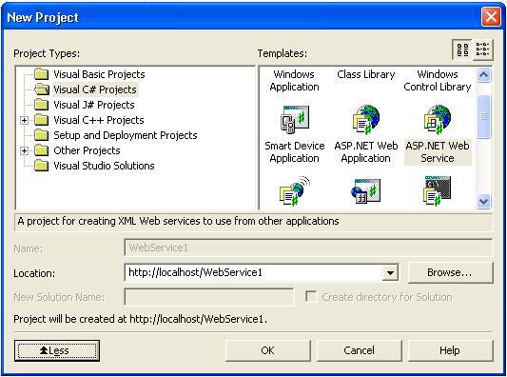507x377 pixels.
Task: Close the New Project dialog
Action: pos(491,17)
